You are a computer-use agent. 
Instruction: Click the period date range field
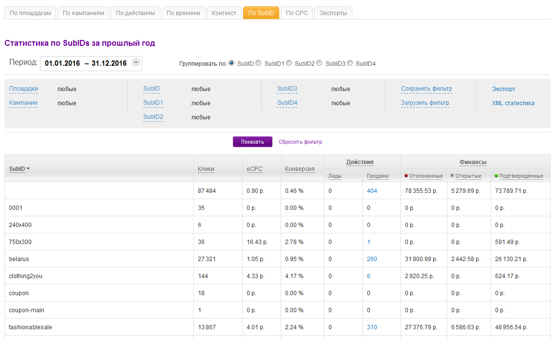[x=86, y=63]
